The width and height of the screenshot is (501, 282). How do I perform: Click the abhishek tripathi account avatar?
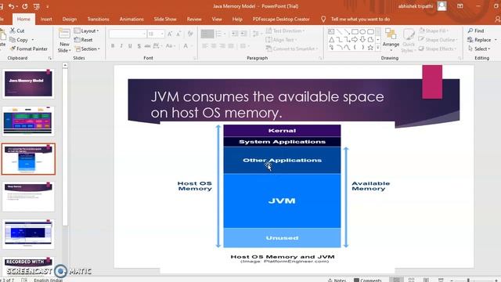[x=442, y=6]
